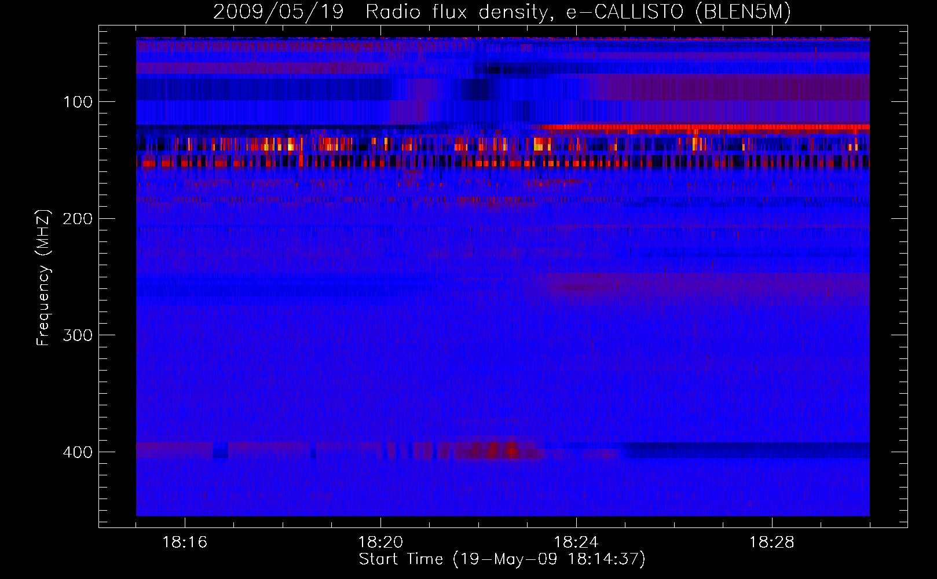Click the 18:20 time tick label
This screenshot has height=579, width=937.
click(x=380, y=543)
